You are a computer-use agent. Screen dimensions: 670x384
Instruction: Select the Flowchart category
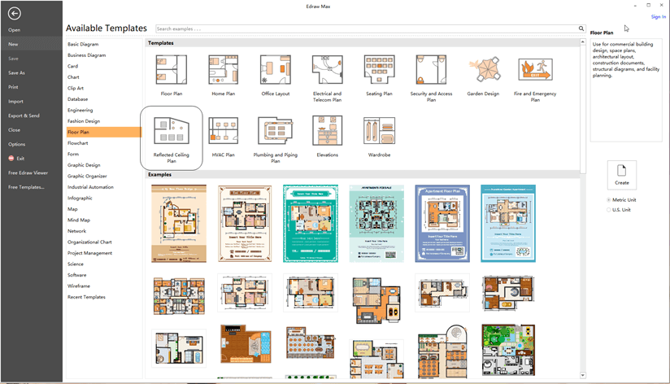[77, 143]
